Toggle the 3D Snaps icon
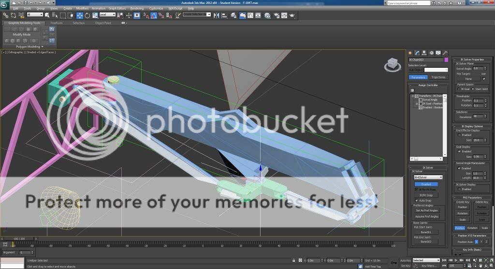The image size is (495, 269). pos(146,15)
